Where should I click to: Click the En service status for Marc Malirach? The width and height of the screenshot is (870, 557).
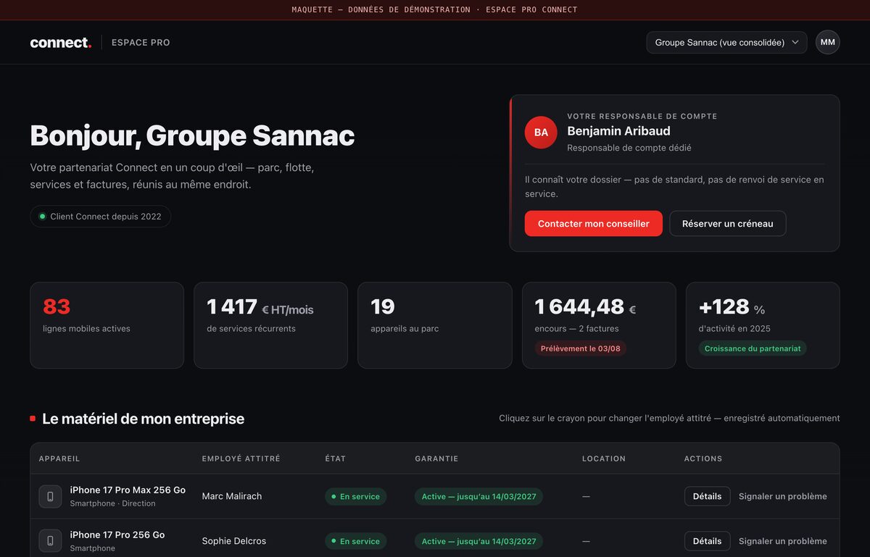point(355,496)
